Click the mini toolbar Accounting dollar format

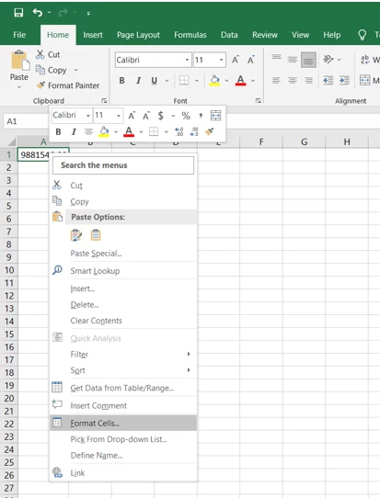tap(161, 116)
